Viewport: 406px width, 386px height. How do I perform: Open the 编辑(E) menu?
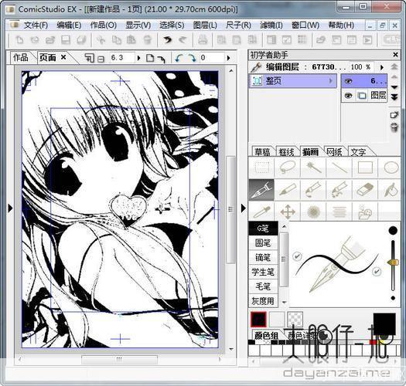tap(69, 25)
